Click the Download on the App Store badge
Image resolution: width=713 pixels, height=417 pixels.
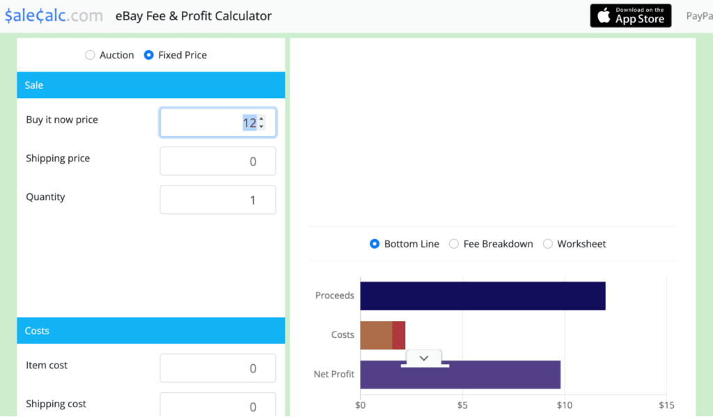(630, 15)
